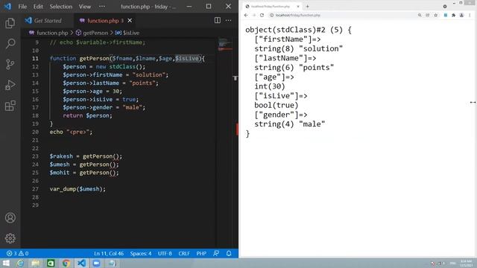Image resolution: width=477 pixels, height=268 pixels.
Task: Click the VS Code logo in title bar
Action: coord(7,7)
